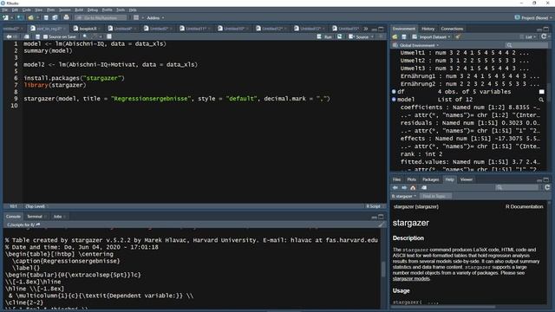
Task: Click the broom icon to clear Environment
Action: (x=458, y=36)
